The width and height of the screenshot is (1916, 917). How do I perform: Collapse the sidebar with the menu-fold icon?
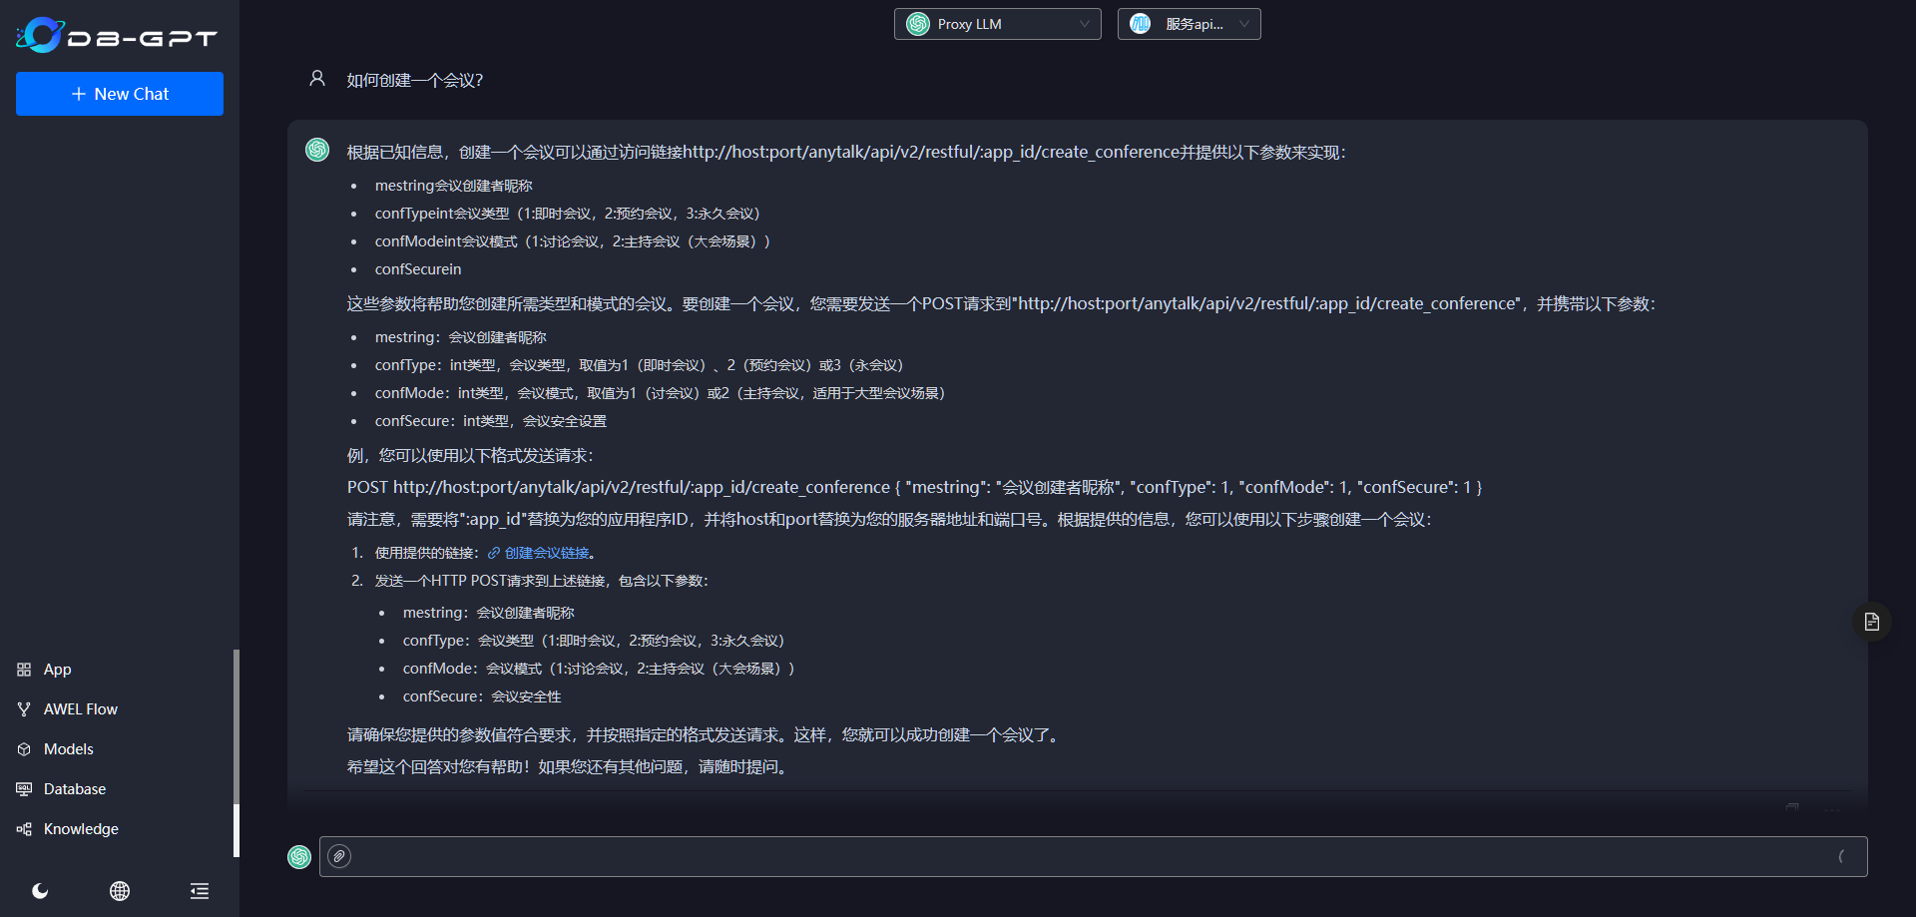point(200,891)
